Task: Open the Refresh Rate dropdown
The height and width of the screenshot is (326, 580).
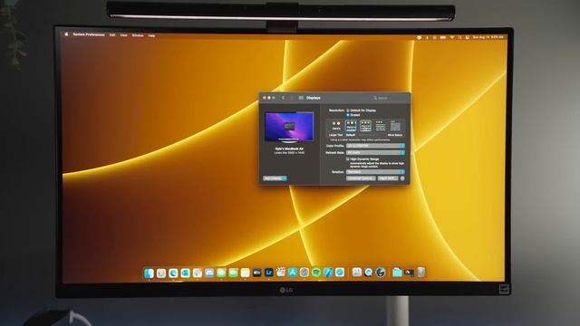Action: [x=375, y=152]
